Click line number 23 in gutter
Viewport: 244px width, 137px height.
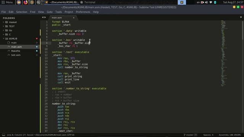coord(46,89)
